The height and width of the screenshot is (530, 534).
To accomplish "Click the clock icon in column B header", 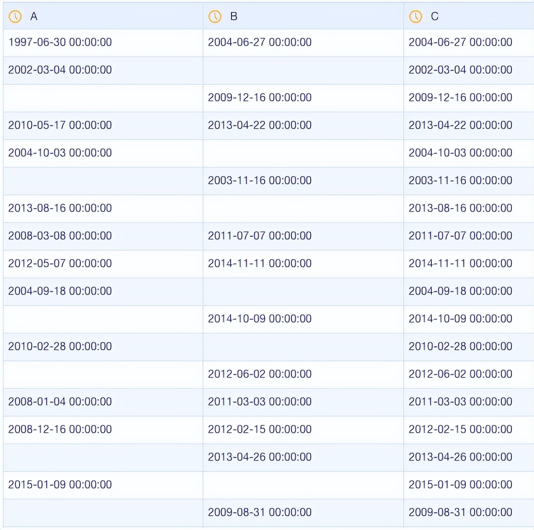I will pos(215,17).
